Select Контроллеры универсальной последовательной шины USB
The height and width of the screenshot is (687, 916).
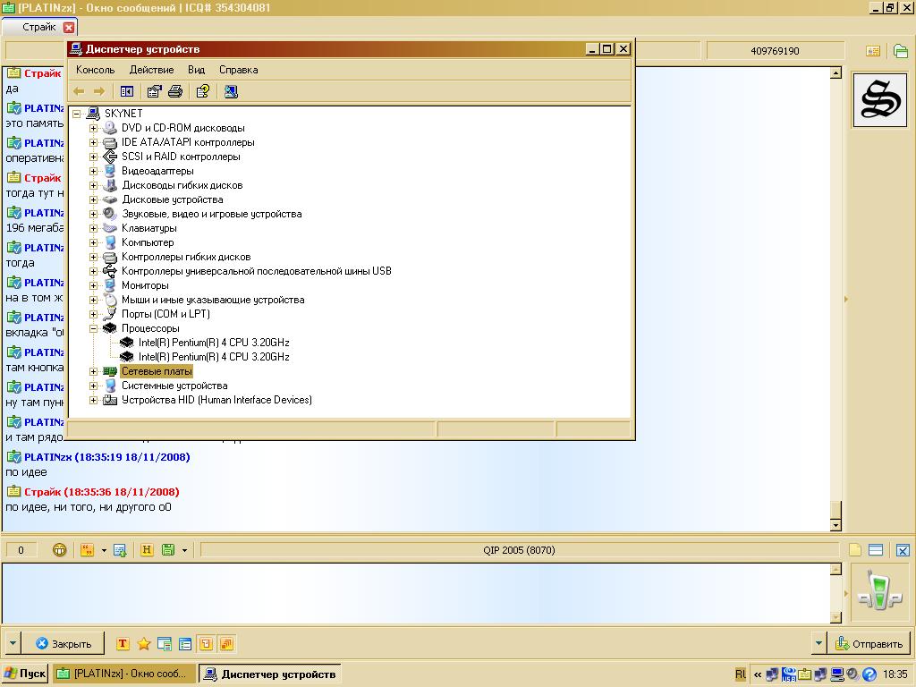point(257,271)
